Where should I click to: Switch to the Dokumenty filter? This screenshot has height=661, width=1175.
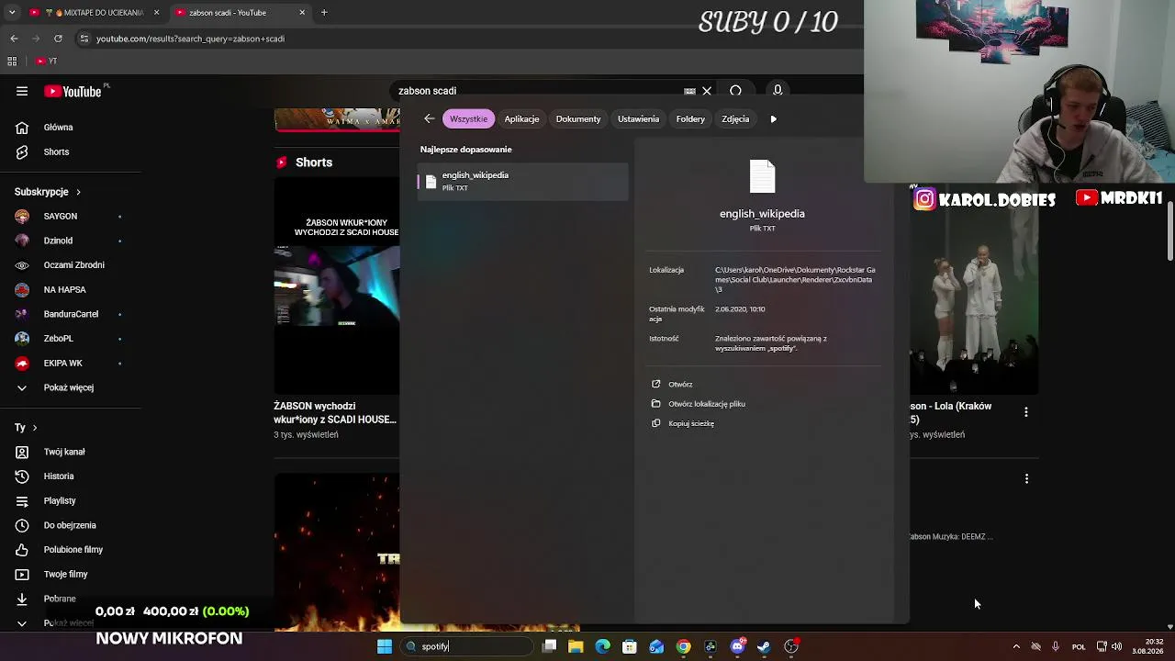tap(578, 118)
